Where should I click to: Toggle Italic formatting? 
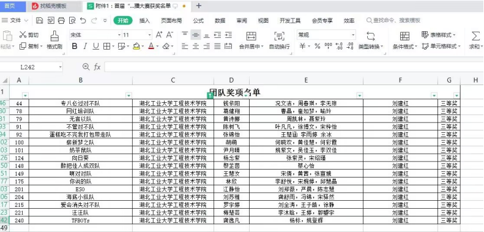tap(85, 47)
